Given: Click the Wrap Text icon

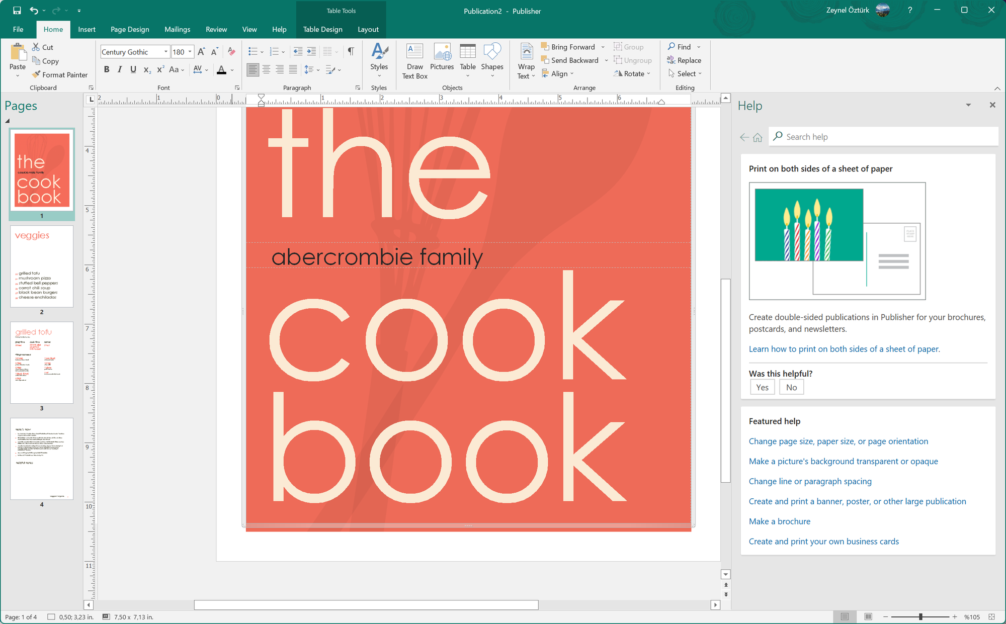Looking at the screenshot, I should [x=526, y=52].
